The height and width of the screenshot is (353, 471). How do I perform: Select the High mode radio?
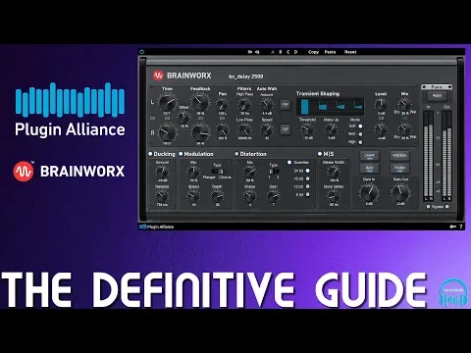point(360,142)
